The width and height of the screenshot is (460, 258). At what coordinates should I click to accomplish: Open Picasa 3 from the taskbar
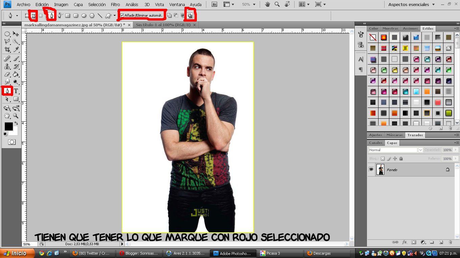coord(281,253)
